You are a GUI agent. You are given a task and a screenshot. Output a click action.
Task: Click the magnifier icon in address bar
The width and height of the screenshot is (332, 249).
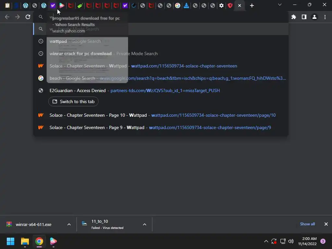pyautogui.click(x=41, y=17)
